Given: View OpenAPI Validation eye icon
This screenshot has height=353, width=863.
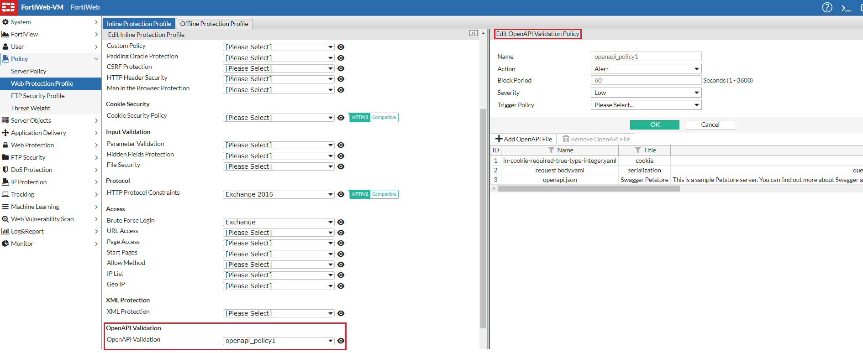Looking at the screenshot, I should (341, 341).
